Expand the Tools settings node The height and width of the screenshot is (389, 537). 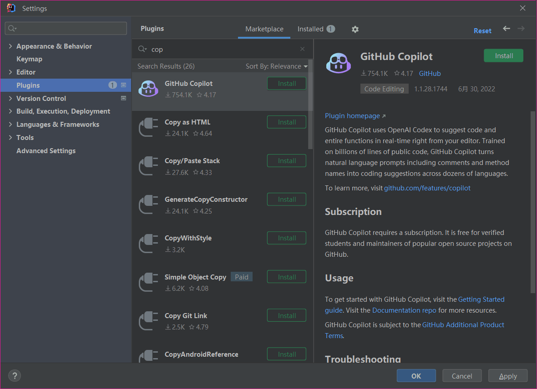(10, 138)
